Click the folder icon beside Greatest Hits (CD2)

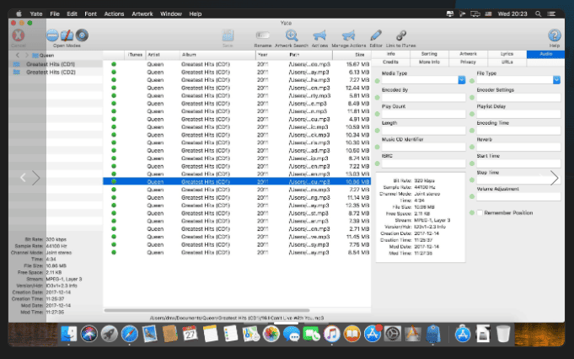(17, 72)
